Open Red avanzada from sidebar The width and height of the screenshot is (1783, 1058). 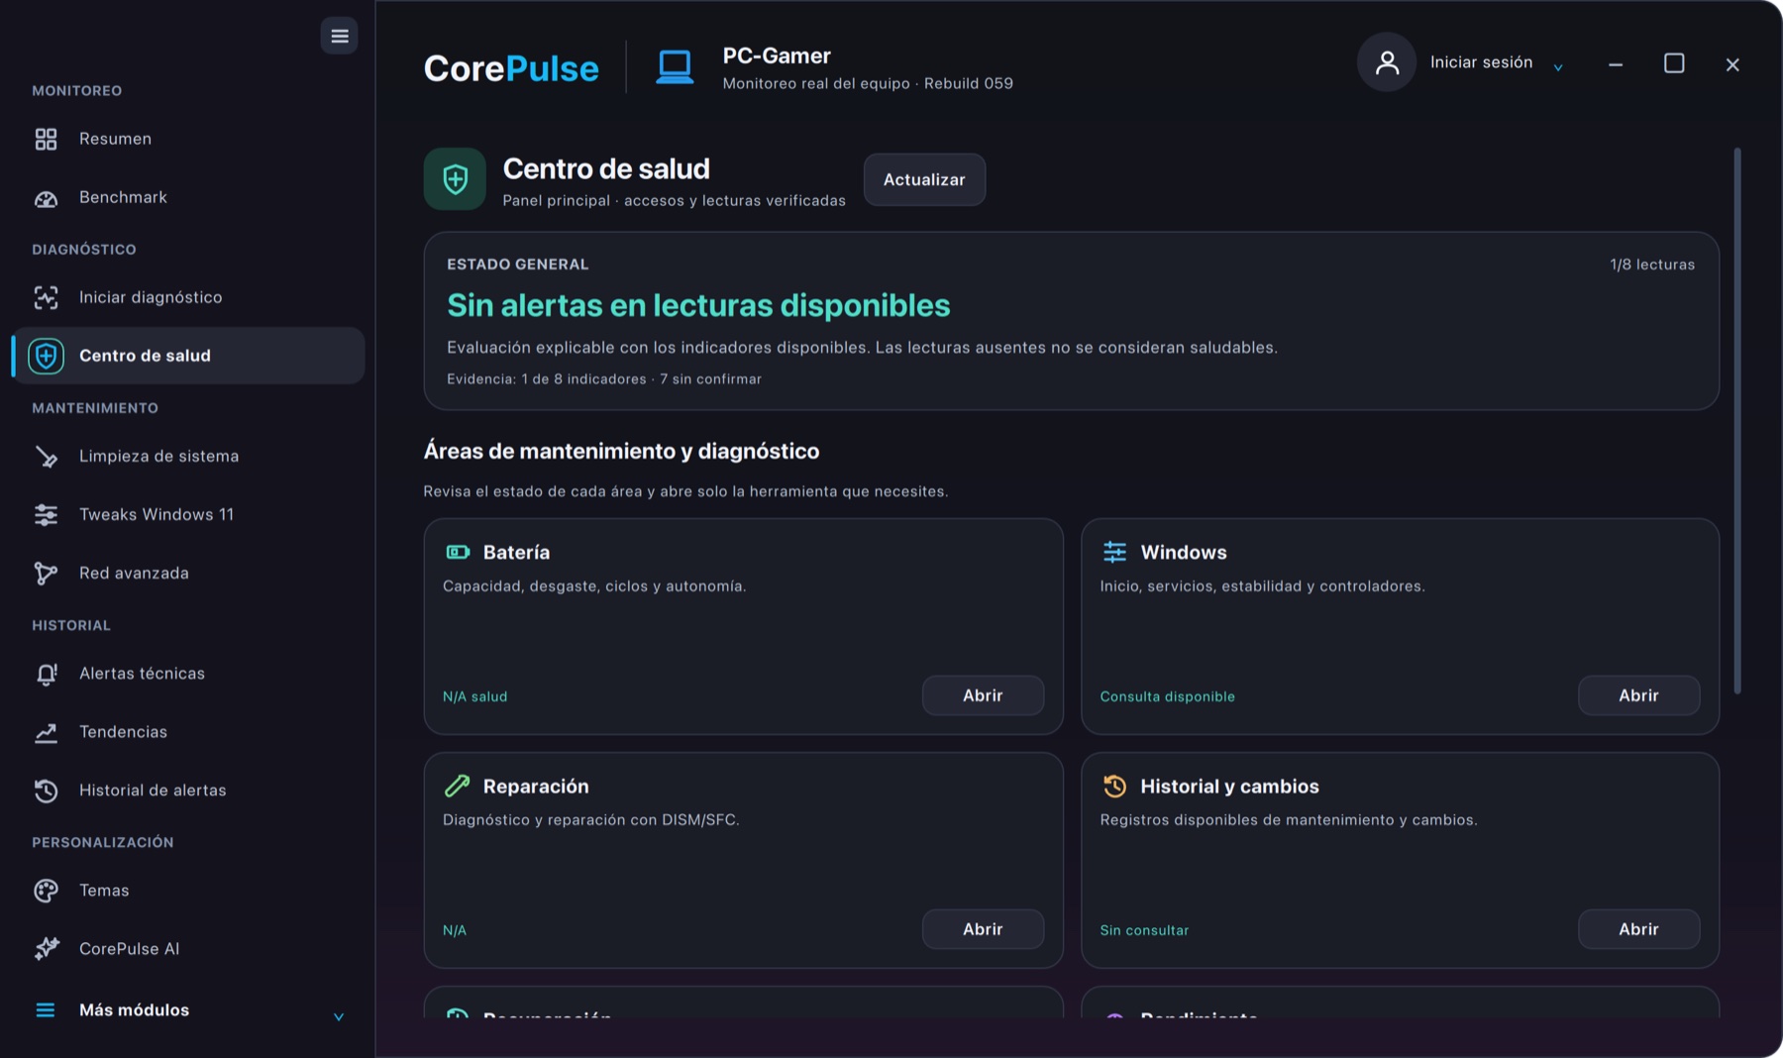(x=188, y=574)
